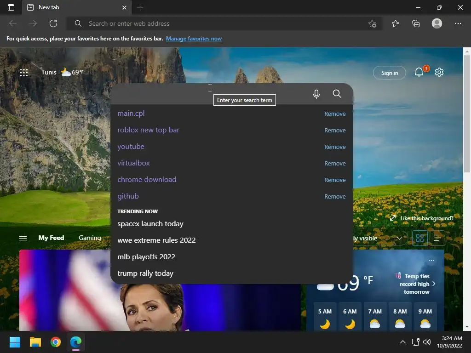Remove youtube from search history

335,147
